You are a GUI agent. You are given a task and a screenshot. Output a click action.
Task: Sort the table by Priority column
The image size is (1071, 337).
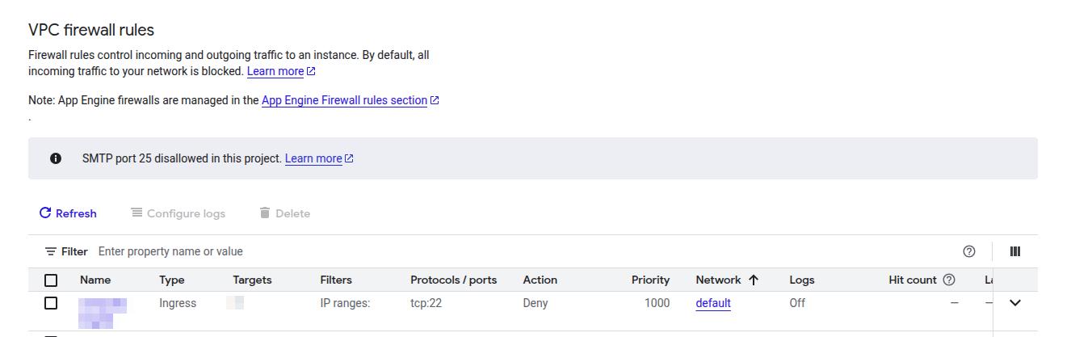650,280
